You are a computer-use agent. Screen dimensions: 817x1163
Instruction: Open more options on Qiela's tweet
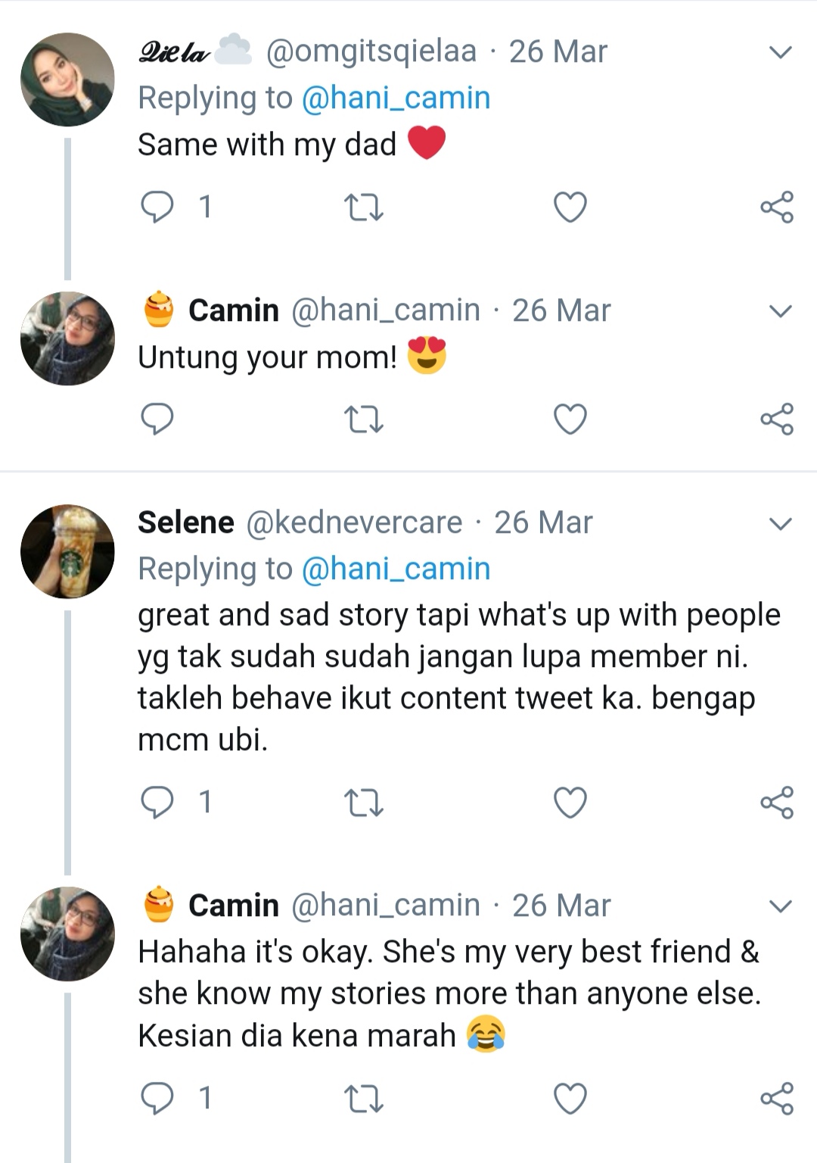click(780, 52)
